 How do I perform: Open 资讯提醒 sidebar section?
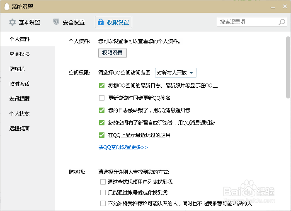pyautogui.click(x=27, y=98)
